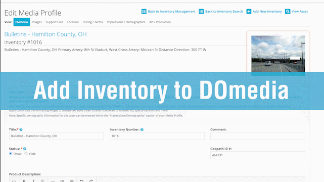Click into the Geopath ID # field
The height and width of the screenshot is (182, 324).
257,155
